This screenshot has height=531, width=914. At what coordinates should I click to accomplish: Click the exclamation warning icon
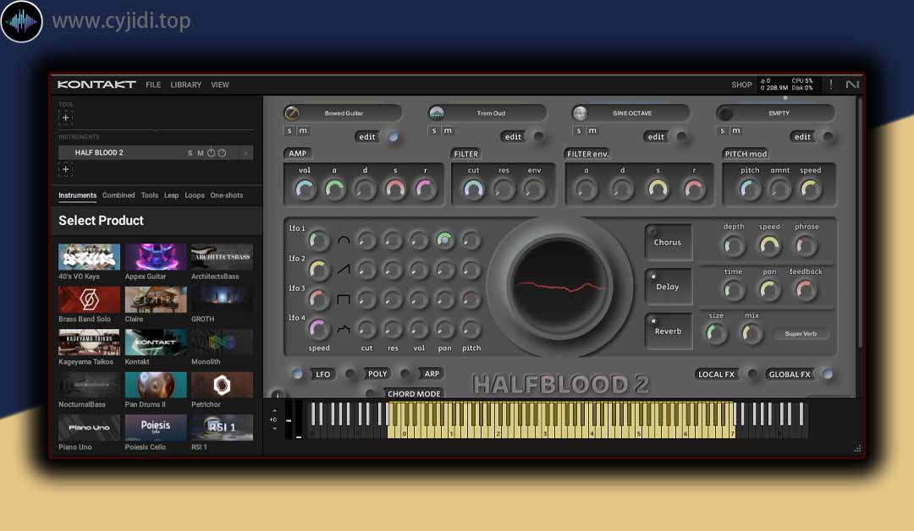point(831,85)
